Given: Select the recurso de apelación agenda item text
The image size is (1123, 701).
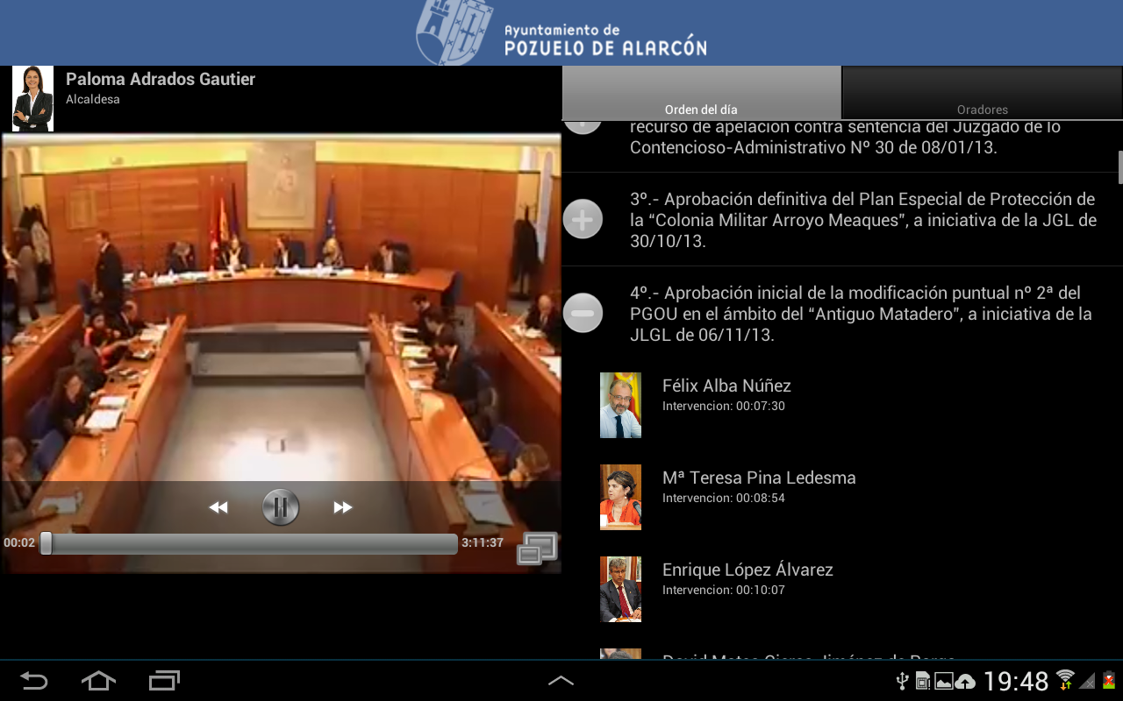Looking at the screenshot, I should tap(846, 138).
